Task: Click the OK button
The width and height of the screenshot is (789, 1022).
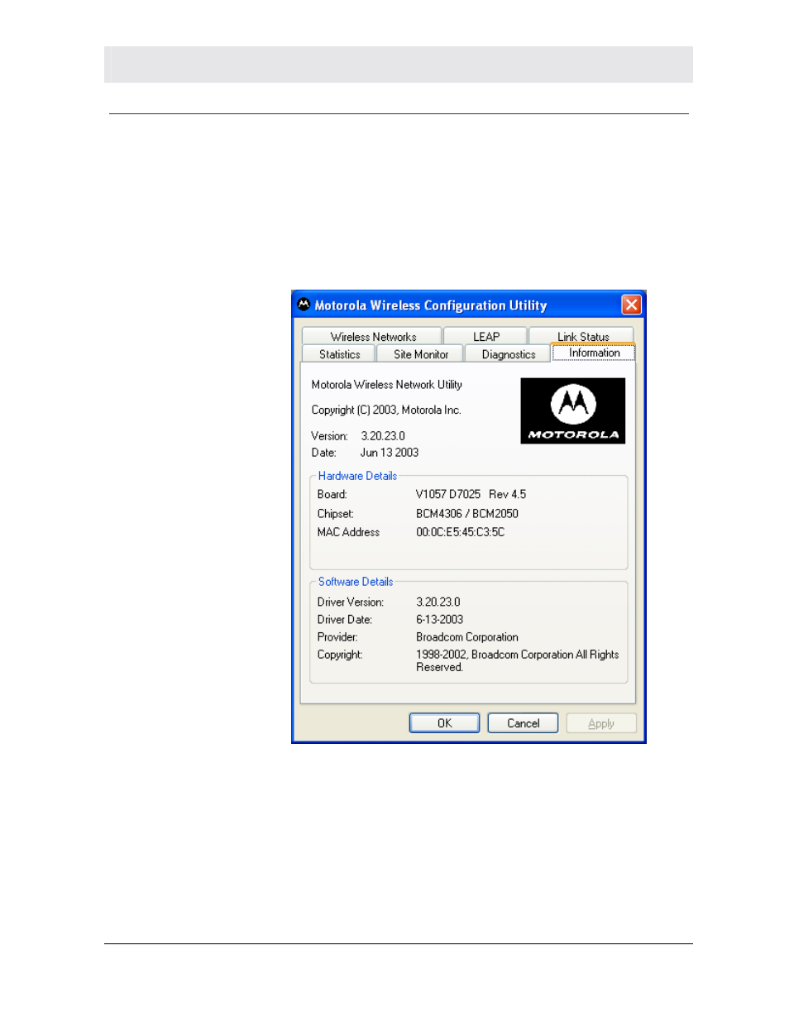Action: point(444,723)
